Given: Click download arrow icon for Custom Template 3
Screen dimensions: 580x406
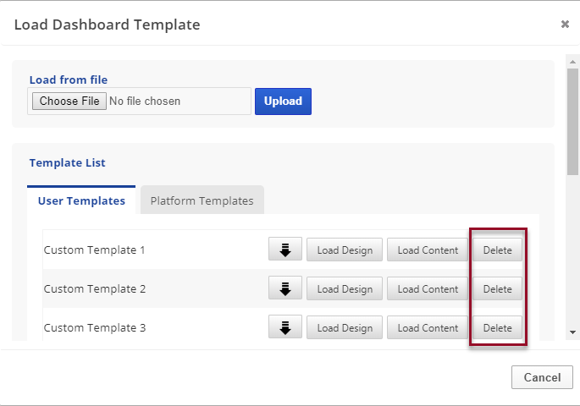Looking at the screenshot, I should [285, 327].
